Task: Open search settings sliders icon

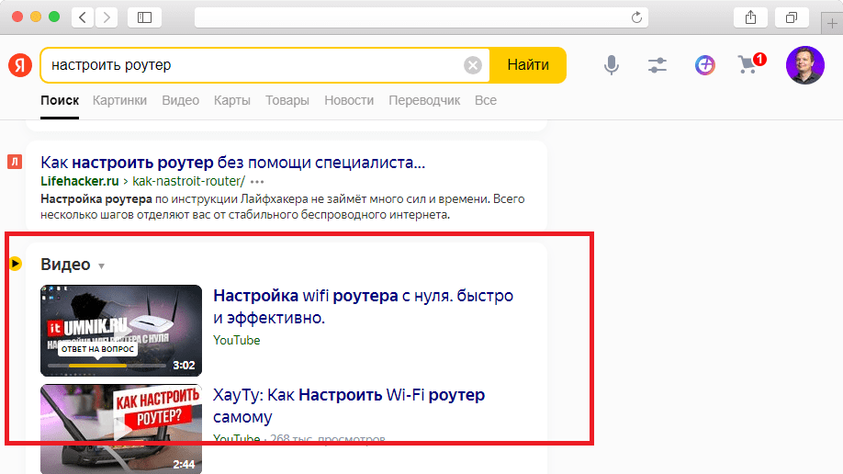Action: click(657, 65)
